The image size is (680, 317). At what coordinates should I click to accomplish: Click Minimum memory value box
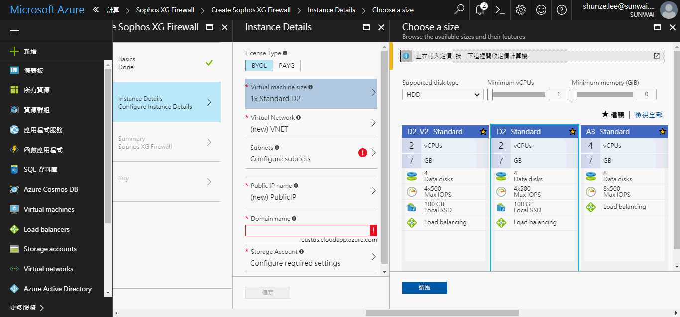coord(647,94)
